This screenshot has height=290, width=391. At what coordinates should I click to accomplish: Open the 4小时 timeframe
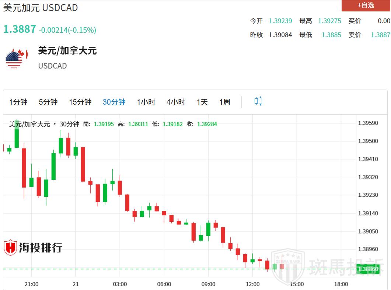tap(176, 102)
